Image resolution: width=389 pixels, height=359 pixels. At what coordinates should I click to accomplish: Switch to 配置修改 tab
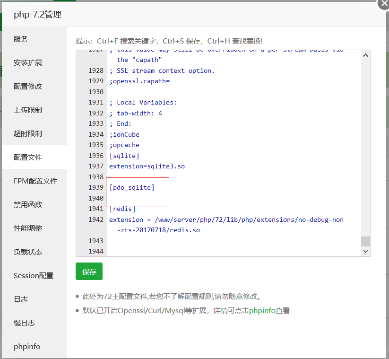[x=35, y=86]
